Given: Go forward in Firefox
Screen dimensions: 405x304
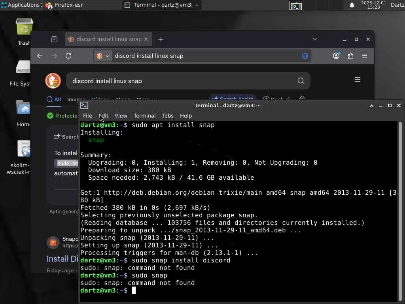Looking at the screenshot, I should point(54,56).
